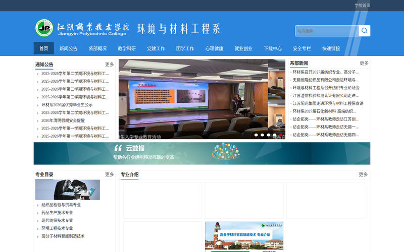Open the 团学工作 menu

tap(185, 48)
